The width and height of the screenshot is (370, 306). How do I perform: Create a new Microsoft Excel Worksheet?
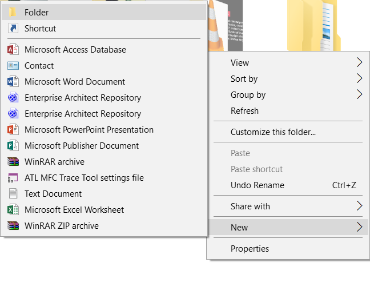104,209
